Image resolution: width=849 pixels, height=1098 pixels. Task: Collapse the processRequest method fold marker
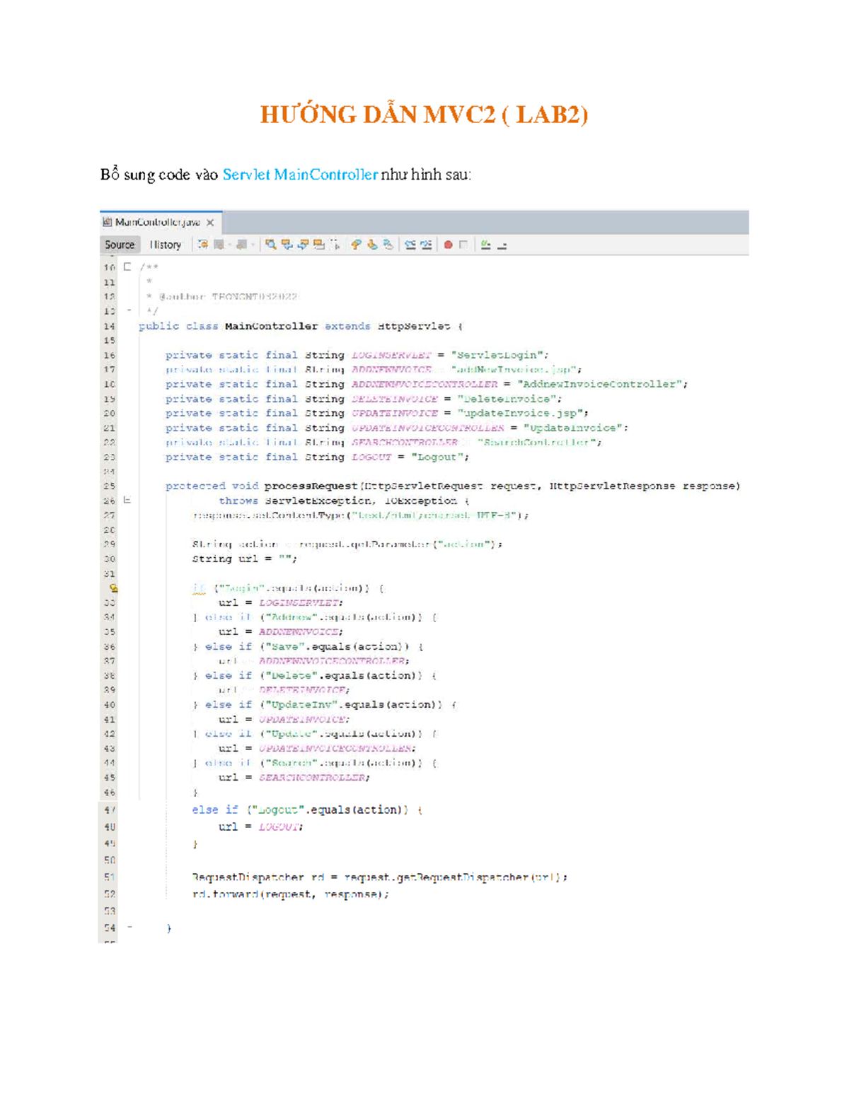pyautogui.click(x=127, y=500)
